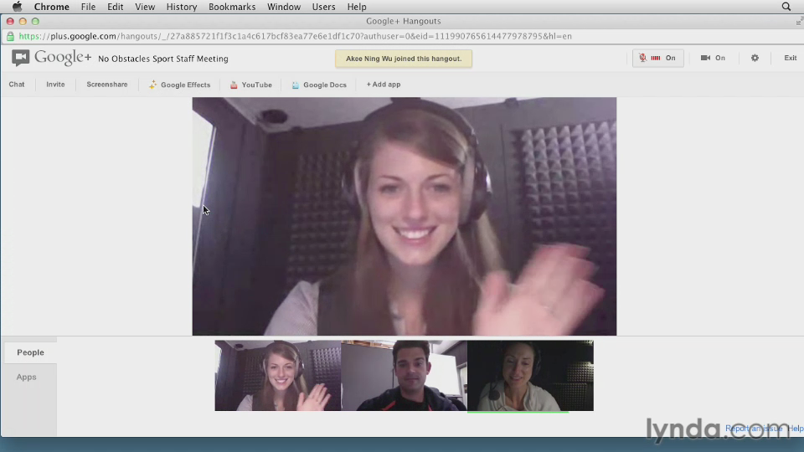Open Google Effects app
The image size is (804, 452).
pyautogui.click(x=179, y=85)
